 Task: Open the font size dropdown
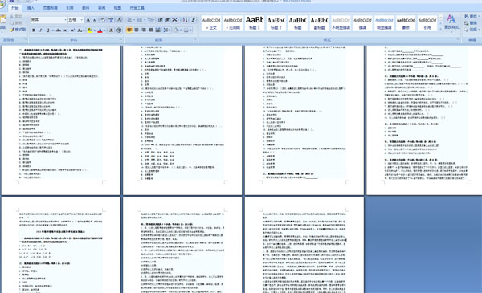point(76,20)
